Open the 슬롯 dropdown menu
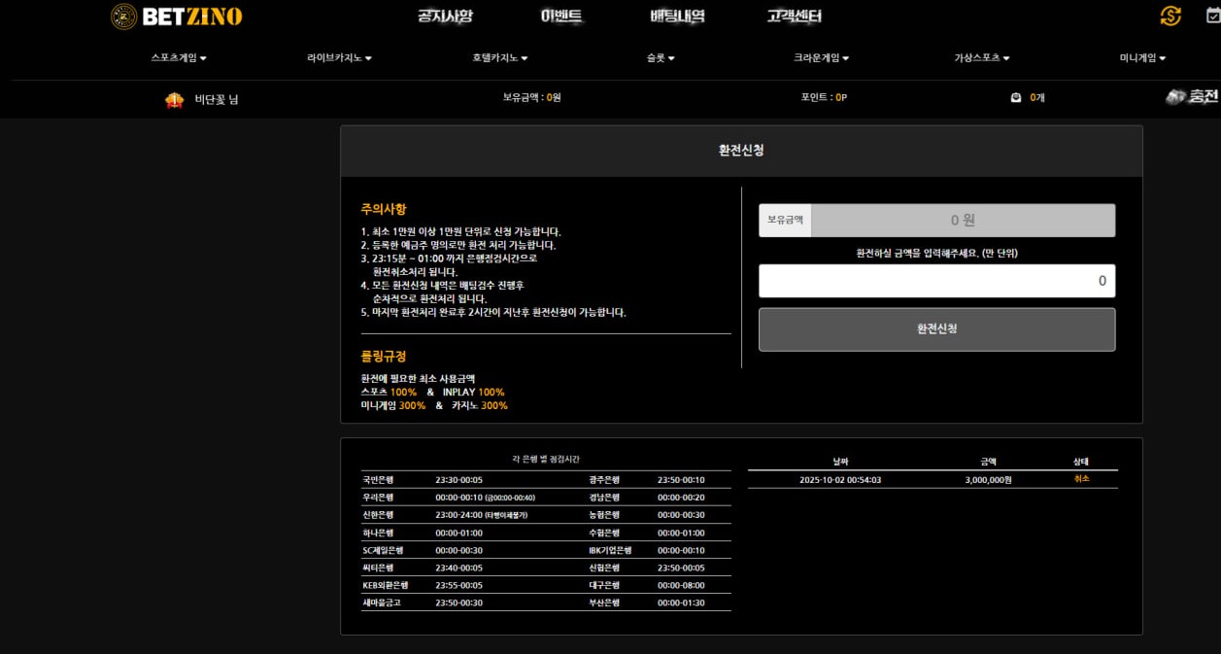 (x=661, y=58)
